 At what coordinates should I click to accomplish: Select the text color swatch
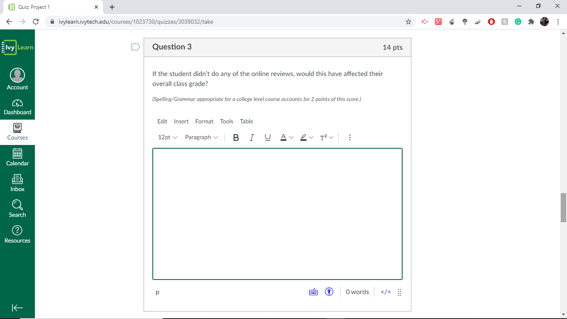(x=283, y=137)
